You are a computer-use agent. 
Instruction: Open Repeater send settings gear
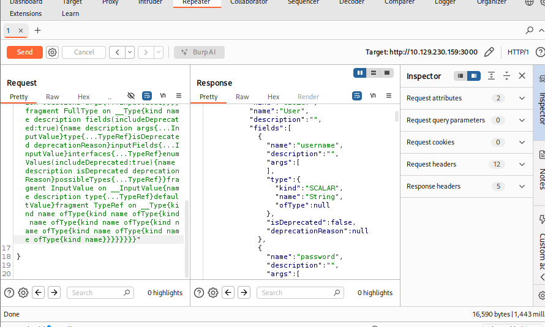(53, 52)
